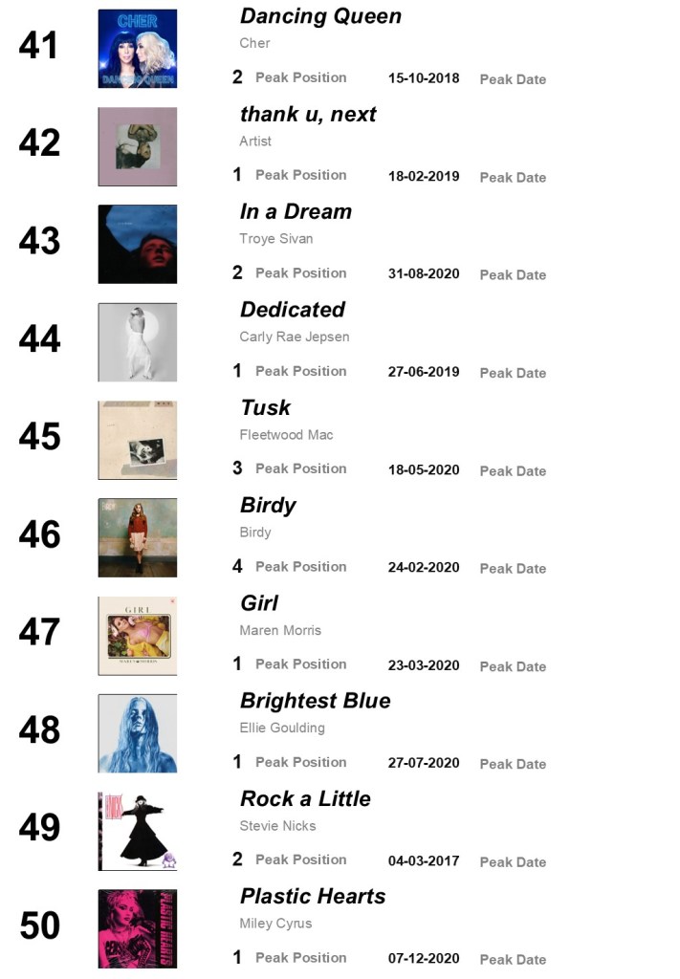This screenshot has width=680, height=979.
Task: Click the Brightest Blue album cover
Action: (137, 733)
